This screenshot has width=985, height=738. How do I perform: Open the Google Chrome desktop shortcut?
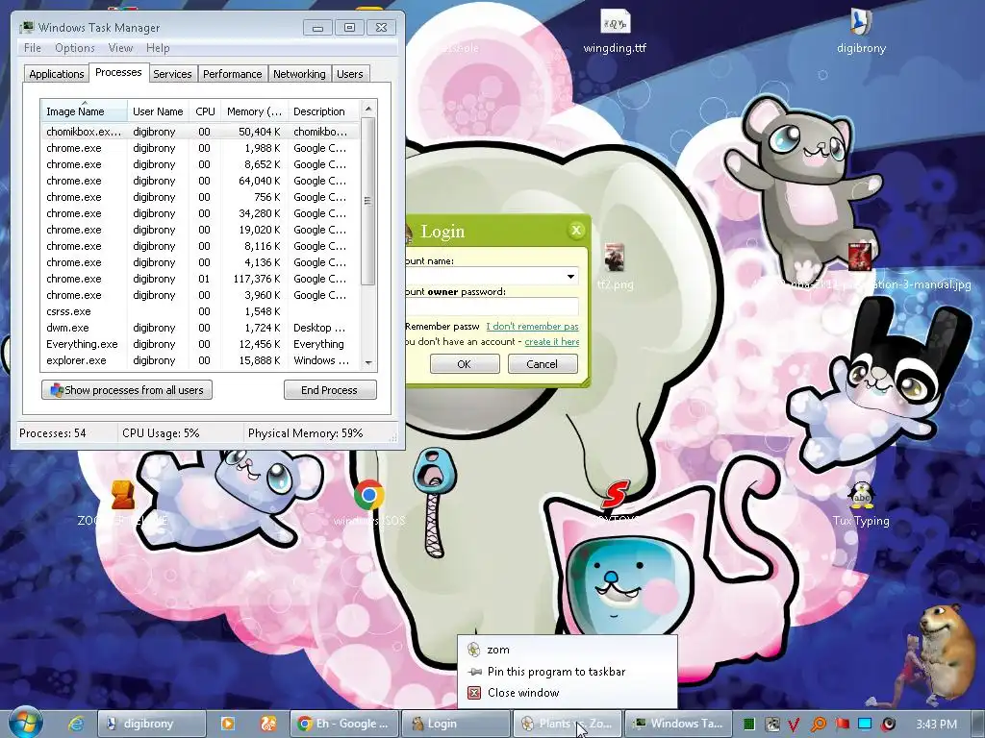pos(369,502)
